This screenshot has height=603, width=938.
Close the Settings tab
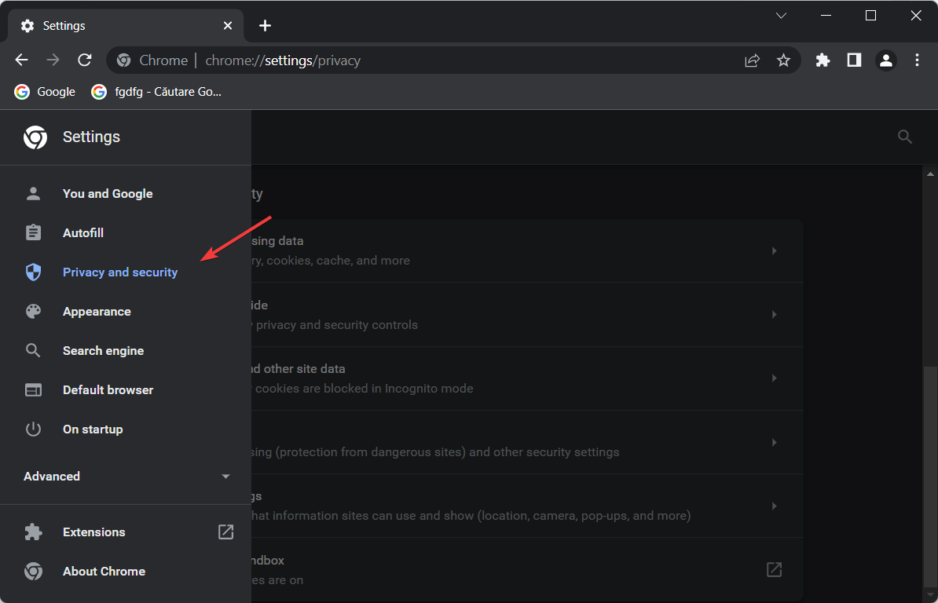[227, 26]
